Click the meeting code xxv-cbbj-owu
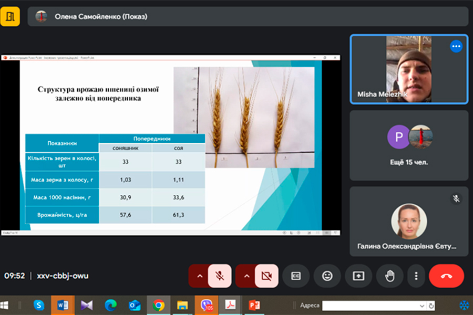 (63, 276)
